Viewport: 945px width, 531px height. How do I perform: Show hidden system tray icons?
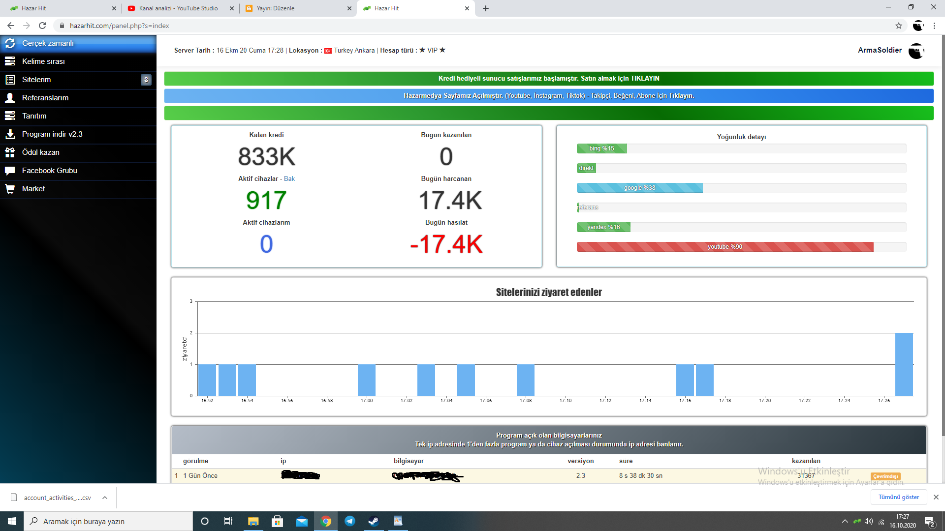click(x=845, y=521)
